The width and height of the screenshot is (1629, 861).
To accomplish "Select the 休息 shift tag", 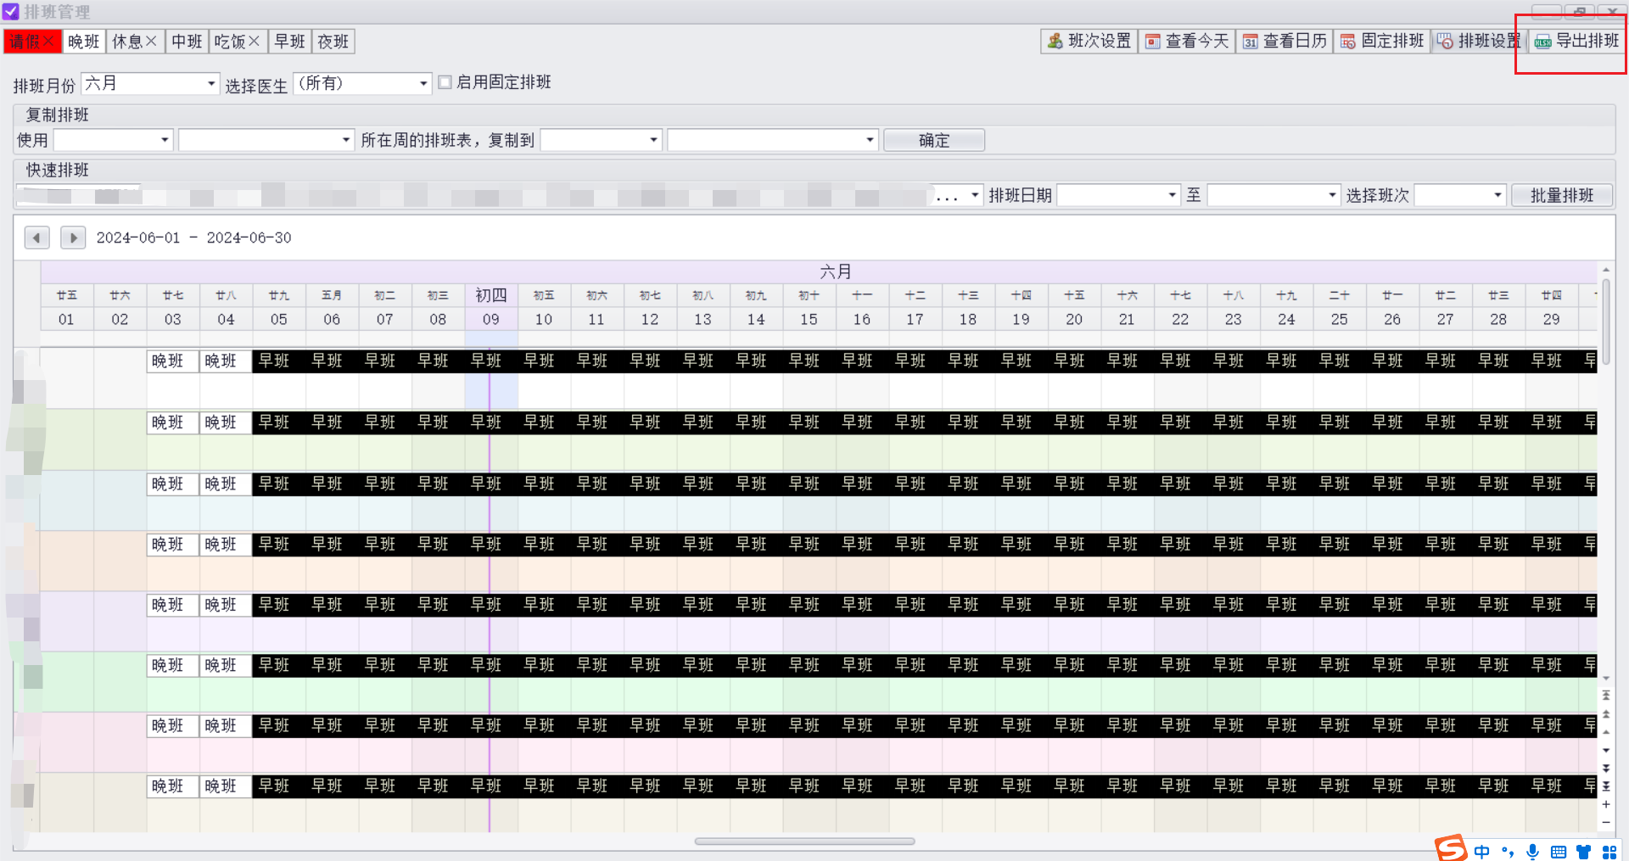I will 135,42.
